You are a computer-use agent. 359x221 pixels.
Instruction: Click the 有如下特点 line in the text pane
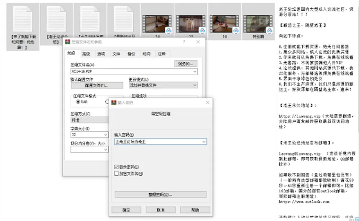coord(291,36)
